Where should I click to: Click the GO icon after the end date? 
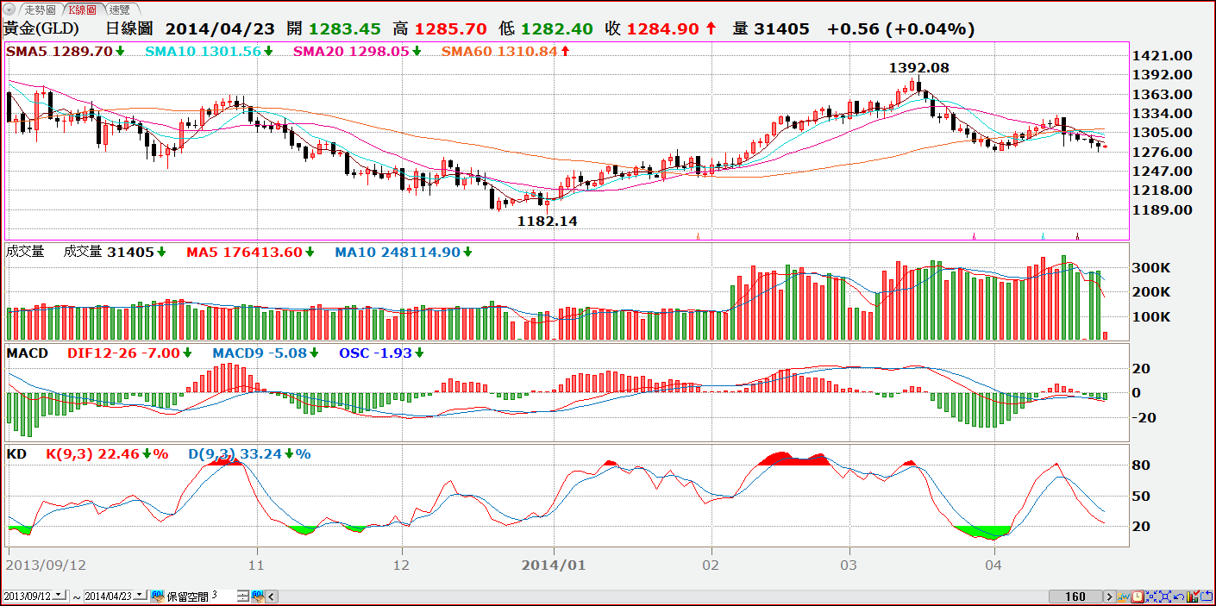[158, 596]
